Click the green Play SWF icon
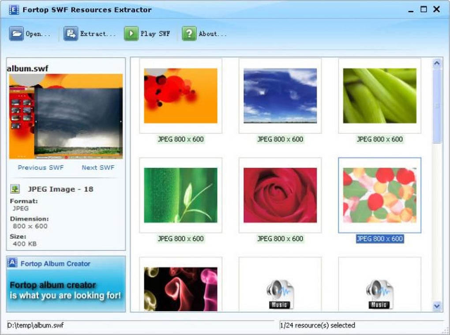 pyautogui.click(x=131, y=34)
